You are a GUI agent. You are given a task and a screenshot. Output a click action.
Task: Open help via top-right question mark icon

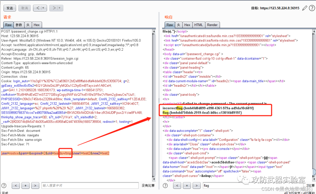coord(312,8)
